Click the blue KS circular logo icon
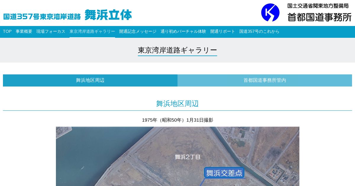355x186 pixels. point(270,12)
